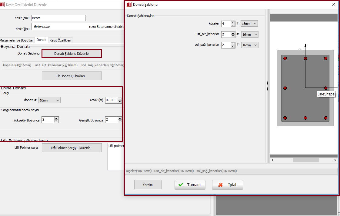Click the Donatı Şablonu Düzenle button
Viewport: 340px width, 216px height.
pyautogui.click(x=72, y=54)
